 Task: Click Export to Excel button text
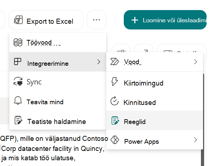[x=50, y=21]
